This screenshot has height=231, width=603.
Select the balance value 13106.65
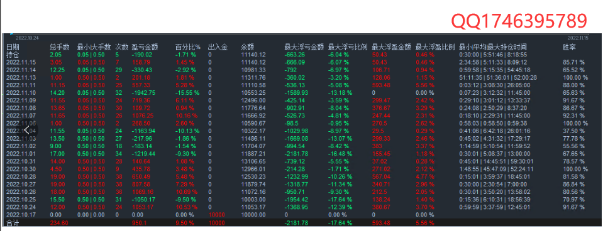tap(253, 161)
